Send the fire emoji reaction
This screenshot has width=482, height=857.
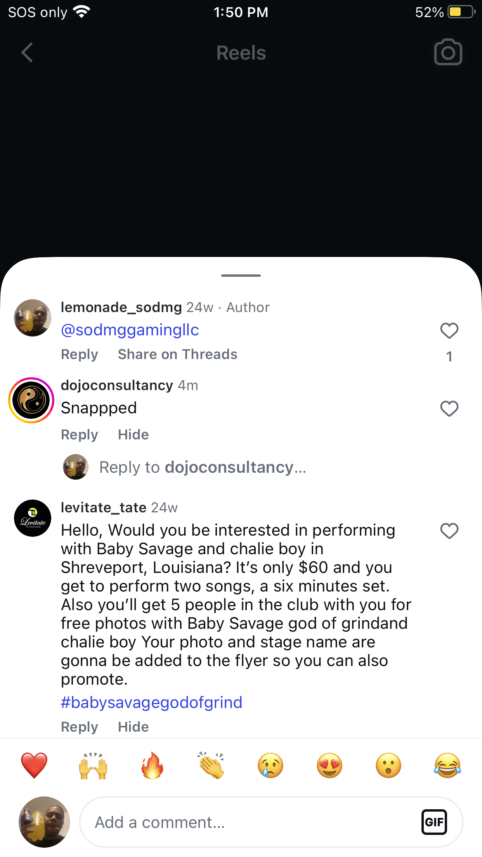point(152,765)
